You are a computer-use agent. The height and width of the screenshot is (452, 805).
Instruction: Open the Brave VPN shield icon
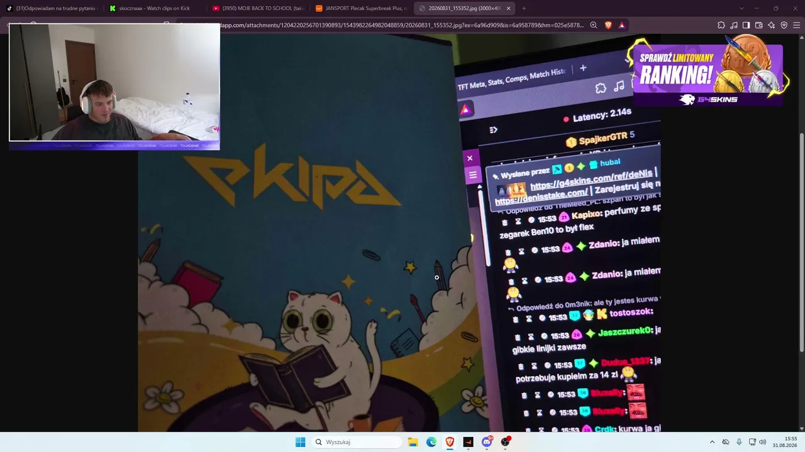784,25
